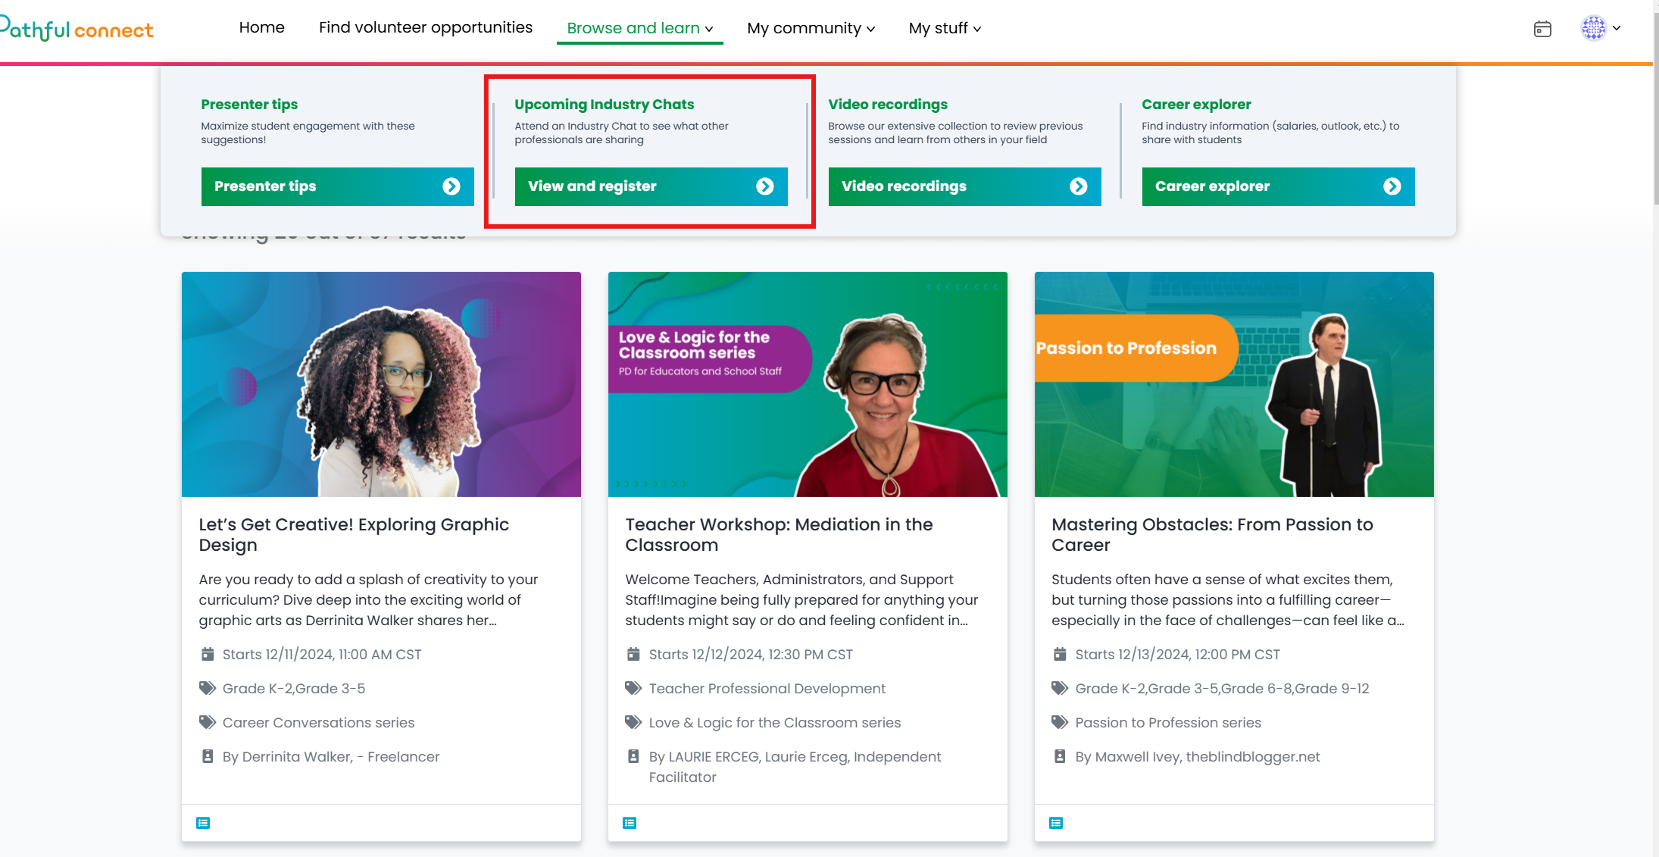The width and height of the screenshot is (1659, 857).
Task: Click Love & Logic for the Classroom thumbnail
Action: (808, 384)
